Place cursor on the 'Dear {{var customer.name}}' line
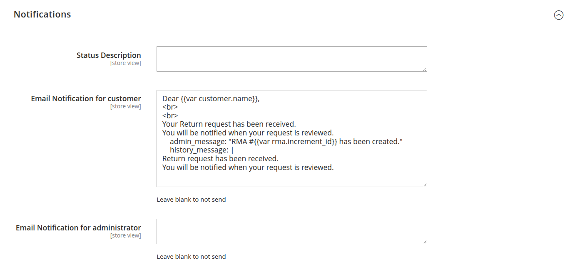Viewport: 580px width, 270px height. coord(211,99)
